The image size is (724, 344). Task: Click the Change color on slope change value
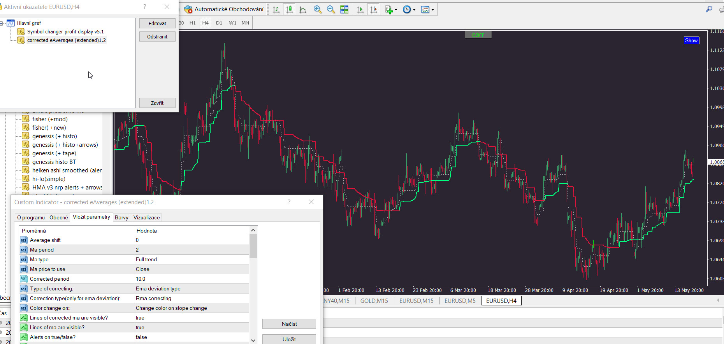pos(192,308)
